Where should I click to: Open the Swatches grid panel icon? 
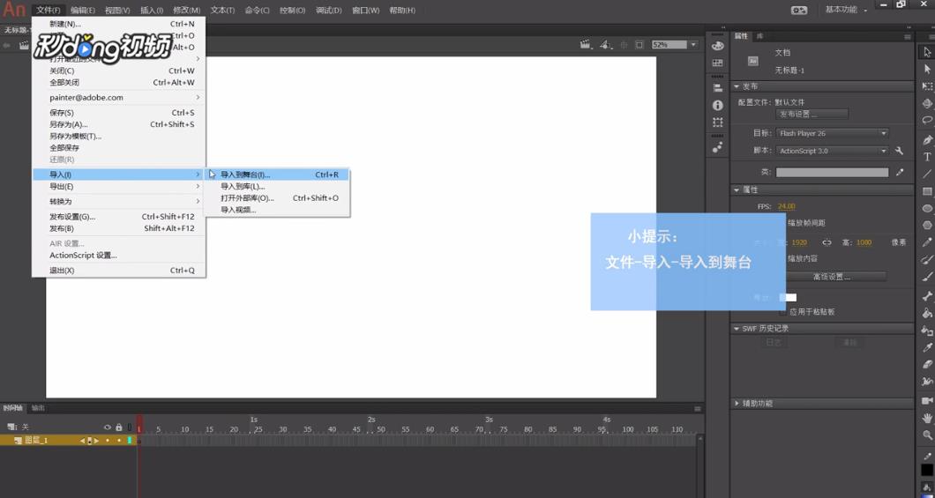coord(717,63)
